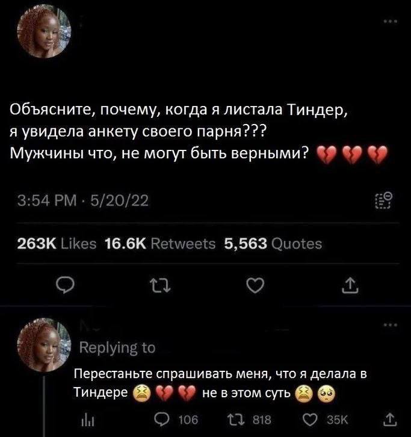This screenshot has height=437, width=411.
Task: View the 16.6K Retweets list
Action: (160, 244)
